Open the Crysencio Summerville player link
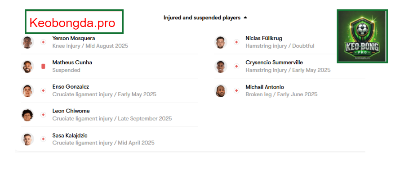 [x=274, y=63]
